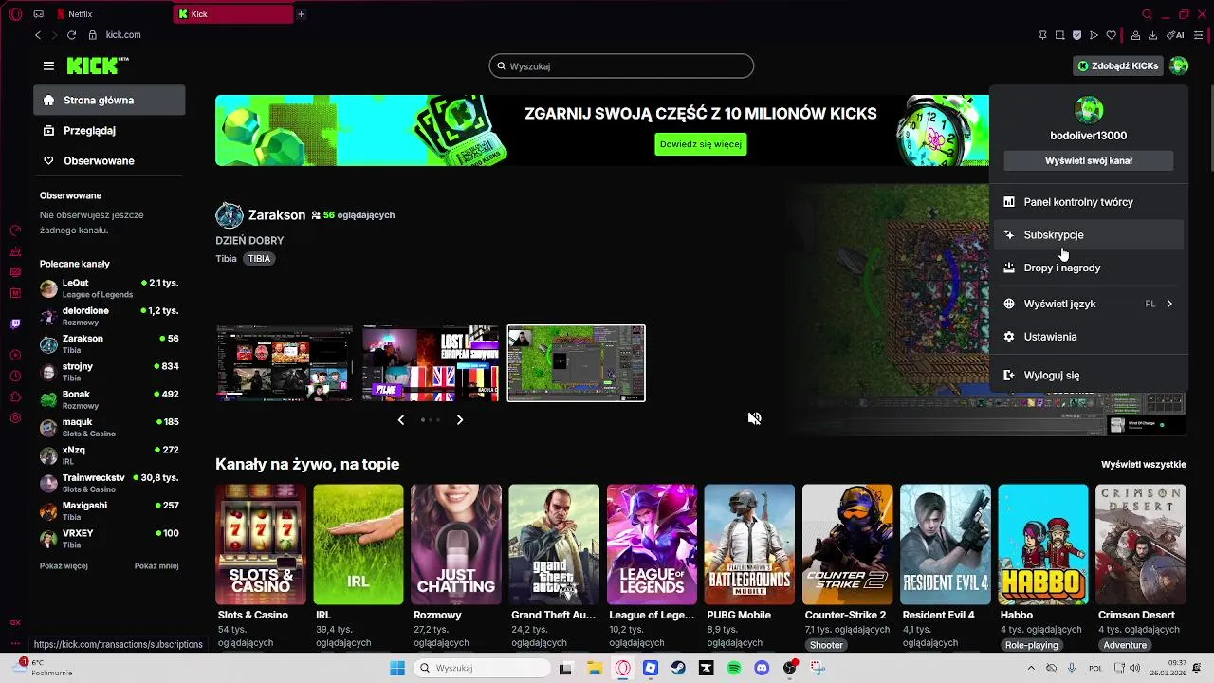
Task: Click the TIBIA tag chip
Action: click(x=259, y=258)
